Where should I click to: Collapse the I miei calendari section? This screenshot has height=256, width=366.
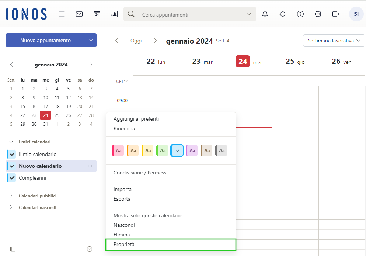point(11,142)
